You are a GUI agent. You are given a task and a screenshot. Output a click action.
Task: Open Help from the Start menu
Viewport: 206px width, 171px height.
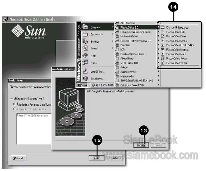point(98,56)
